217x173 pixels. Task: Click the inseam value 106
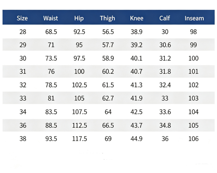[193, 139]
